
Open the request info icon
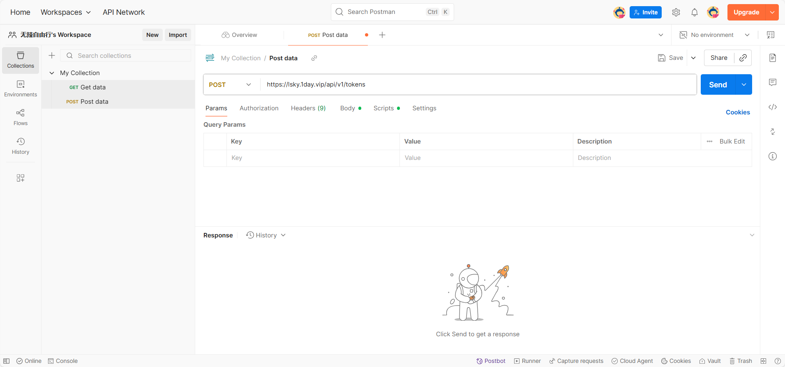(772, 156)
